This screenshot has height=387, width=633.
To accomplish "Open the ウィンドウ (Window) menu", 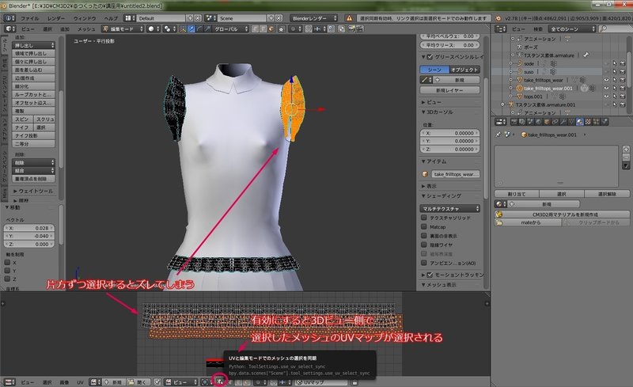I will (85, 18).
